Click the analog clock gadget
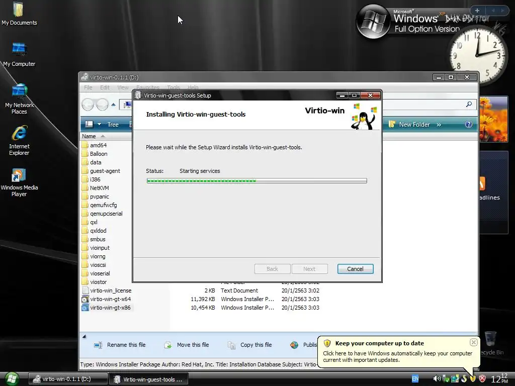The image size is (515, 386). [x=477, y=54]
